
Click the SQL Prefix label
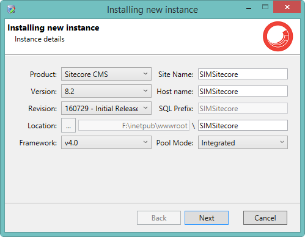(x=176, y=109)
